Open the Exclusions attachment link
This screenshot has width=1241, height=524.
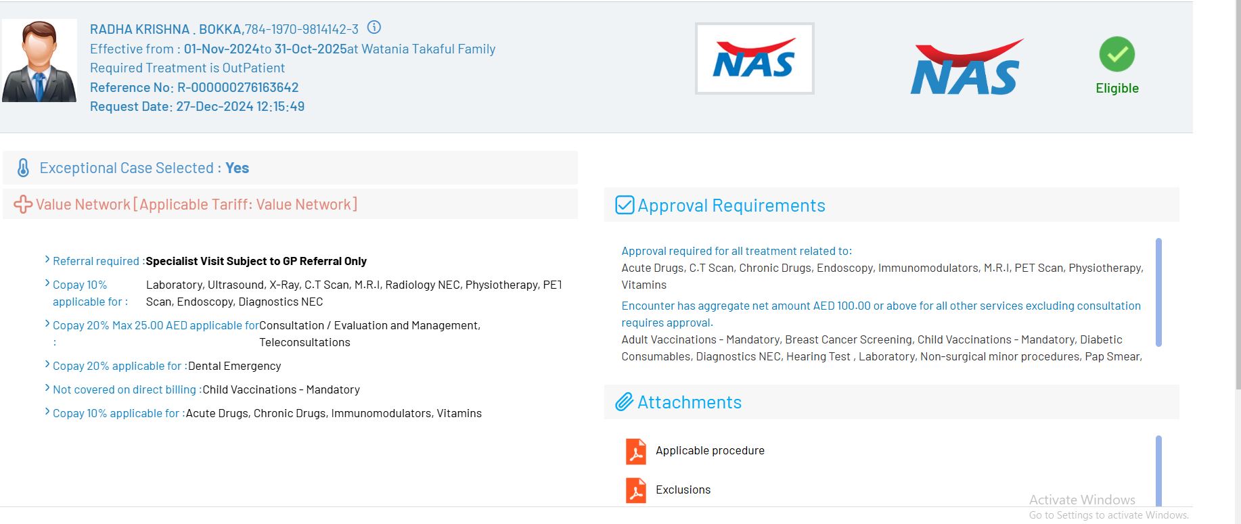[683, 490]
